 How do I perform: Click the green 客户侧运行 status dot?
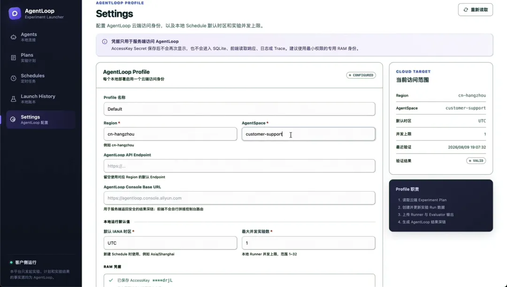coord(11,263)
